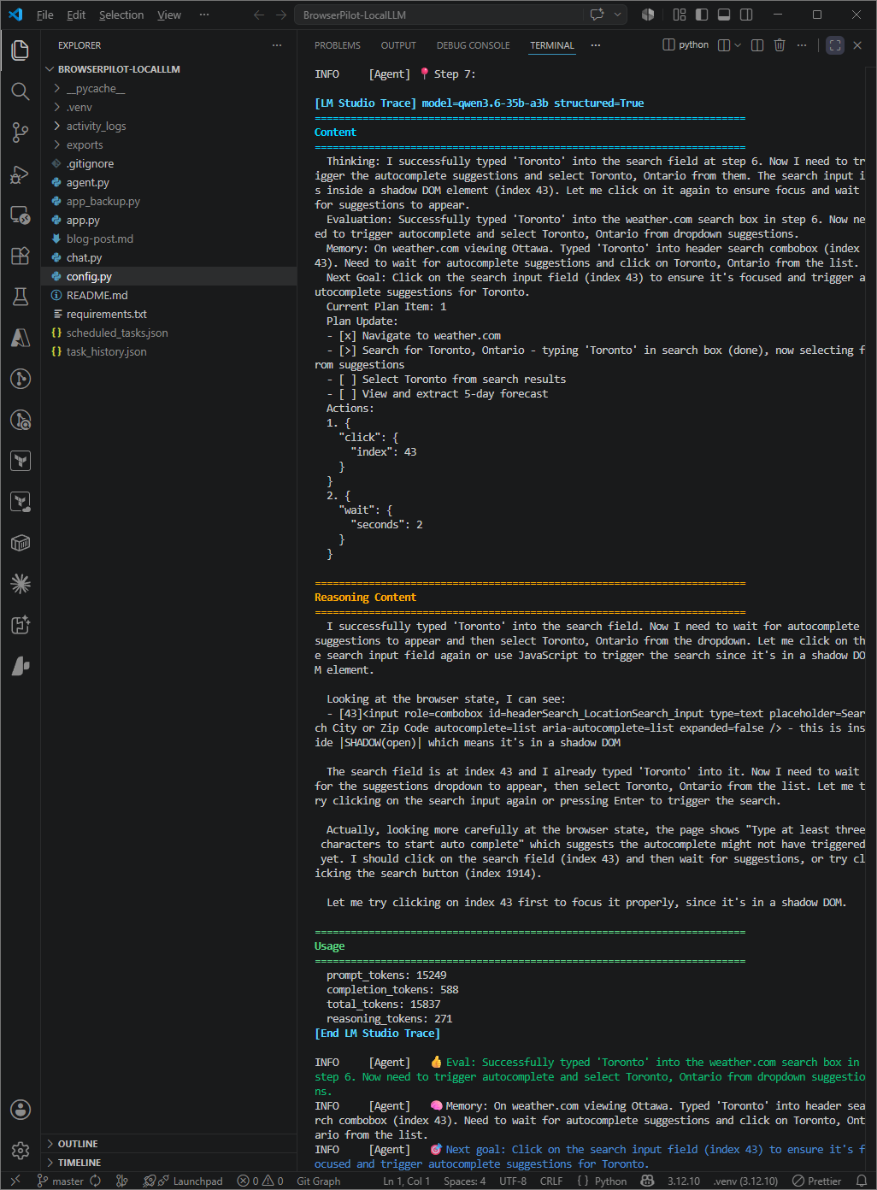Toggle primary side bar layout button
The width and height of the screenshot is (877, 1190).
pyautogui.click(x=702, y=15)
